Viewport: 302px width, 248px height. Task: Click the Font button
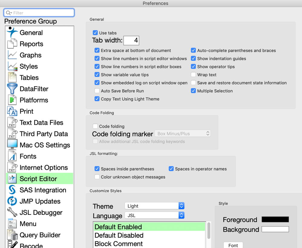233,245
